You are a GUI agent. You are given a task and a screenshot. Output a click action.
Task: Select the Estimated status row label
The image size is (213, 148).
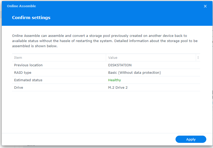(28, 80)
